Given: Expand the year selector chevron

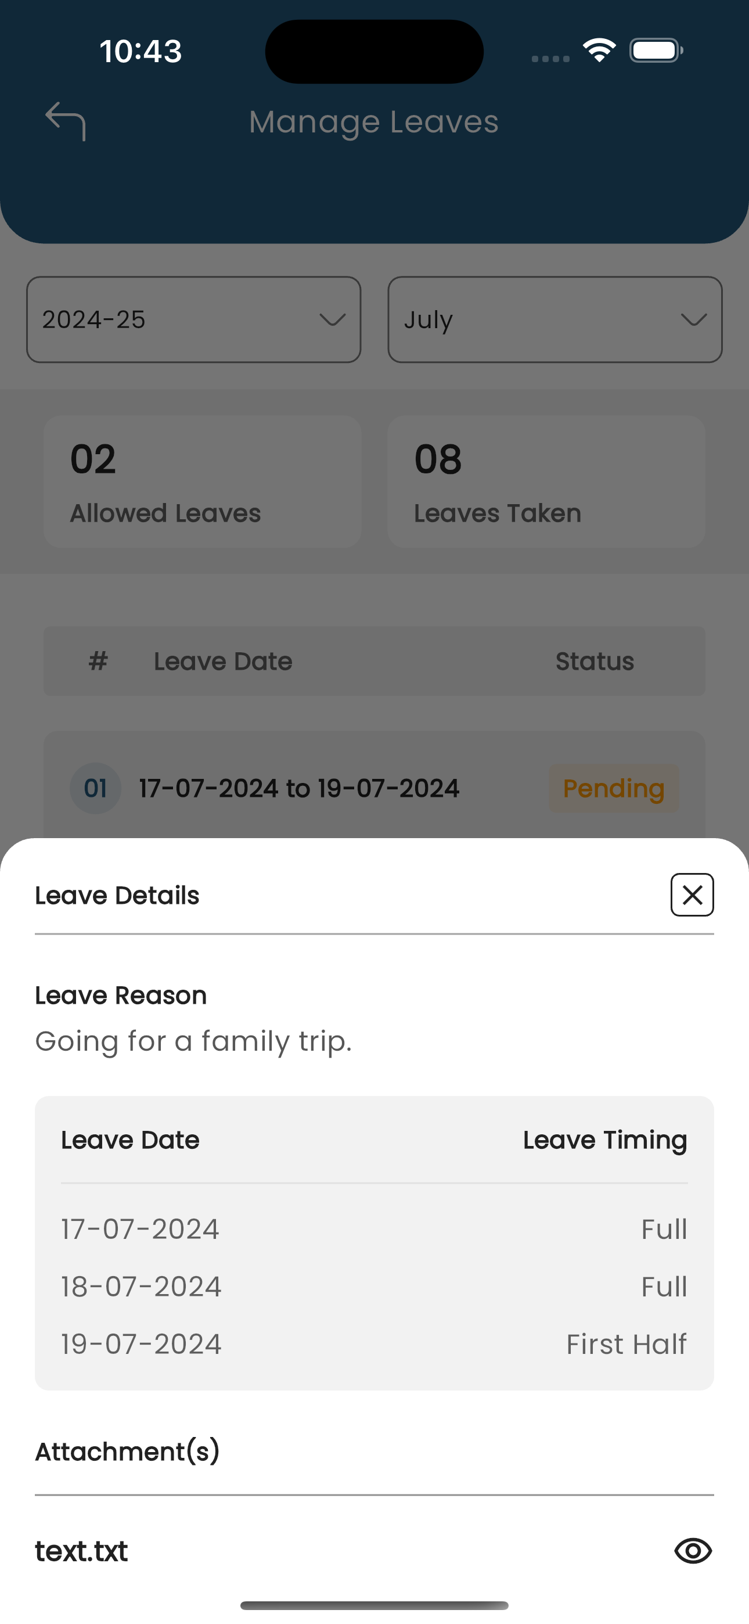Looking at the screenshot, I should (x=332, y=319).
